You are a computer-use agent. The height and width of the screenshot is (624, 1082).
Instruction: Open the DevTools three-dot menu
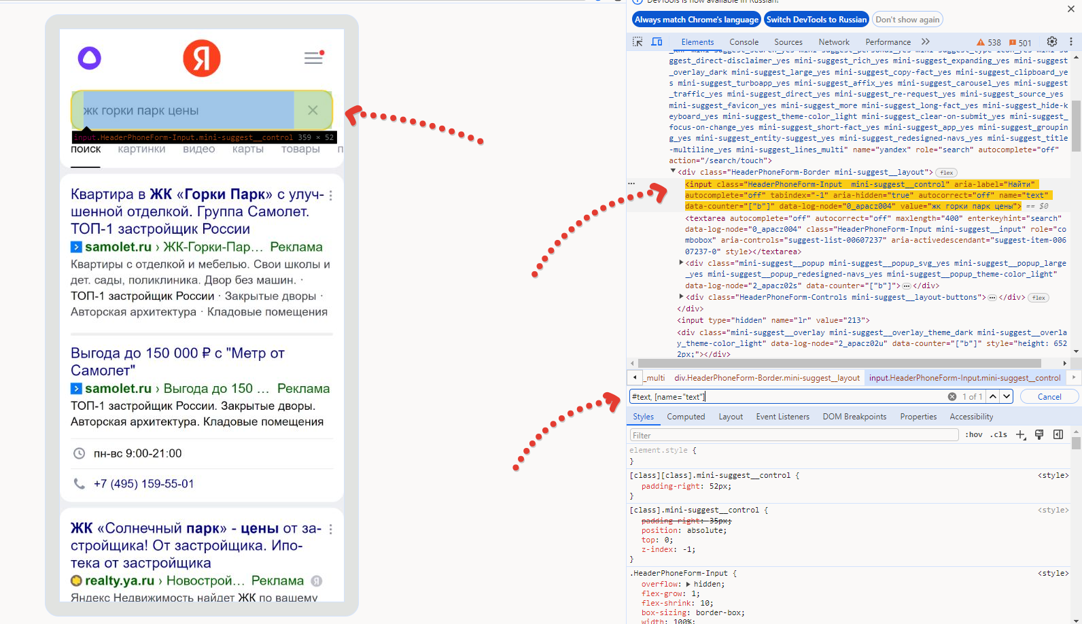pos(1070,41)
